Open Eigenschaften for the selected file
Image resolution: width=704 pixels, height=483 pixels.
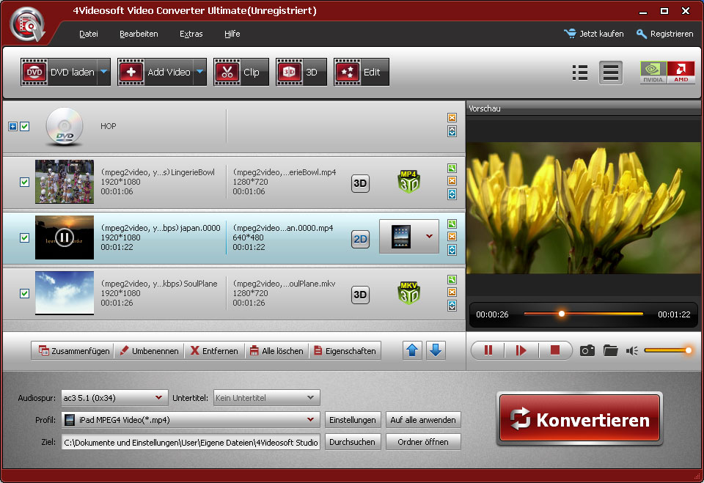click(x=345, y=350)
